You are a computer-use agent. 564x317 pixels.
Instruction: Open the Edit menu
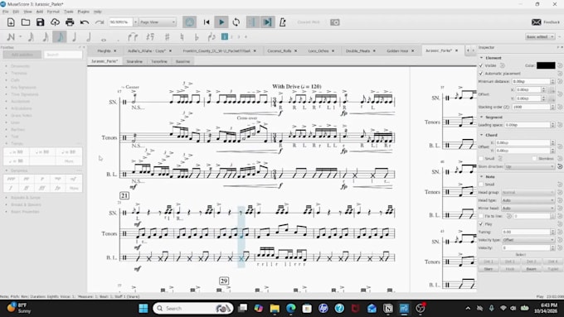tap(16, 12)
